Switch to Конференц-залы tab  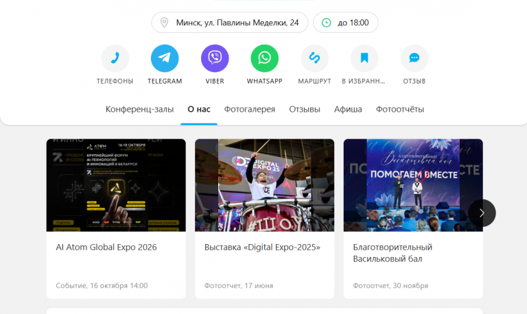tap(139, 109)
